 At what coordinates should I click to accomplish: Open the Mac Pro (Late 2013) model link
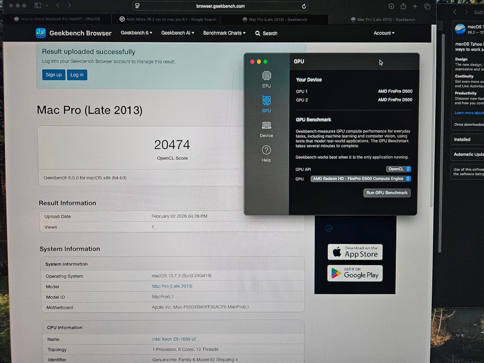(172, 286)
